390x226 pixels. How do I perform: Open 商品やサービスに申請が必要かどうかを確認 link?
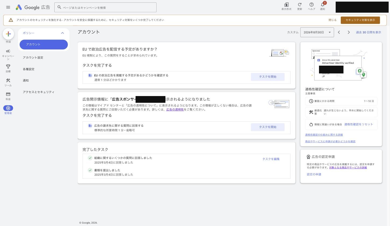click(x=330, y=142)
